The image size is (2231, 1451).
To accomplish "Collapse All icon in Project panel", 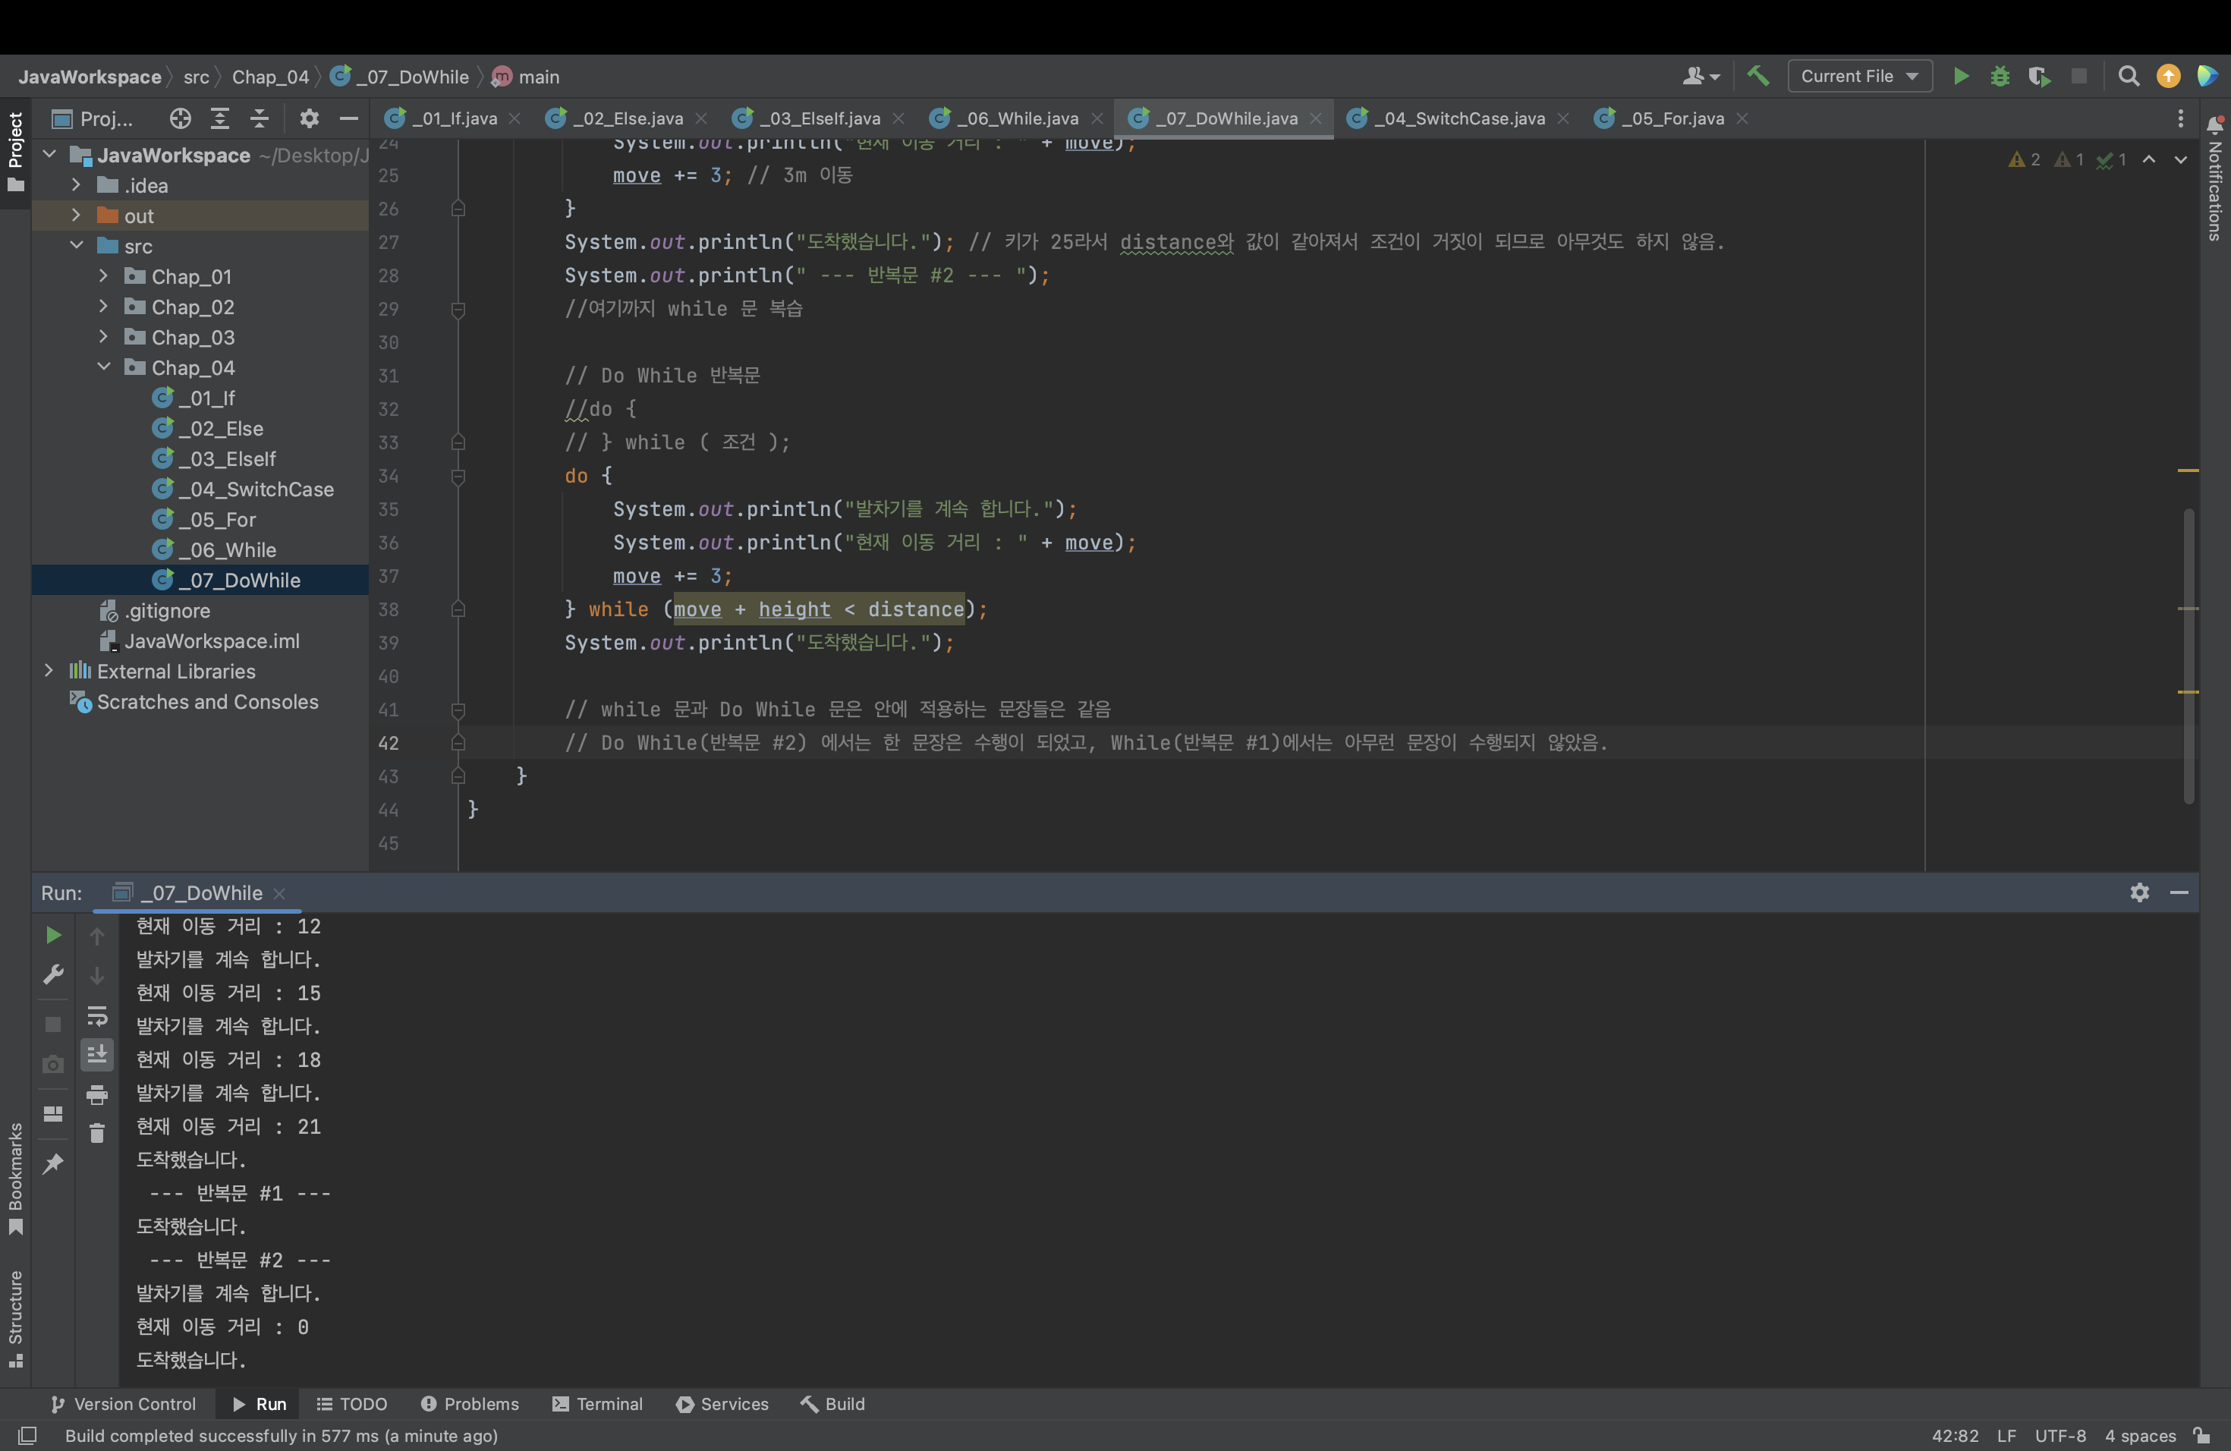I will [x=260, y=118].
